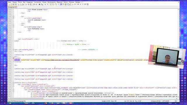Collapse fold at the index5.html anchor line
This screenshot has width=187, height=105.
click(x=13, y=18)
